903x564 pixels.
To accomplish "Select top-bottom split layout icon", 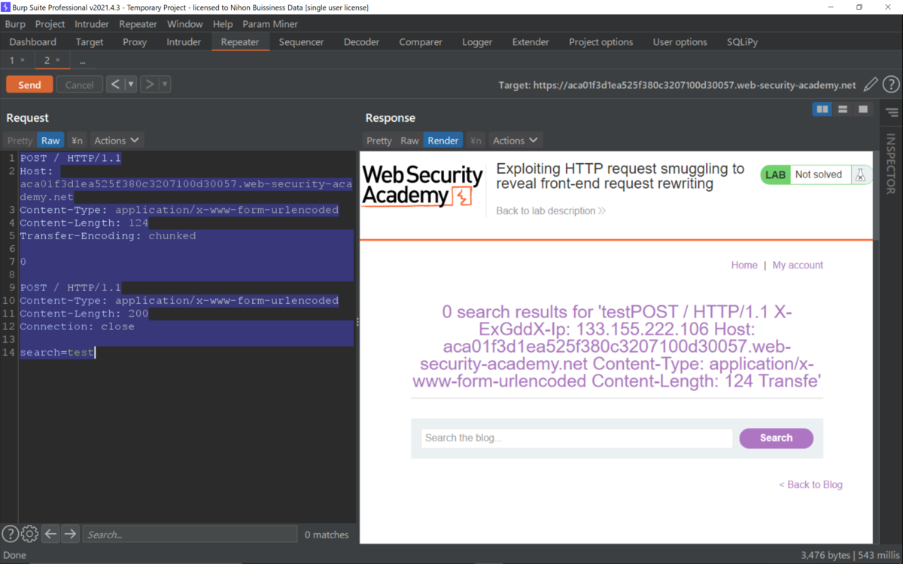I will (843, 110).
